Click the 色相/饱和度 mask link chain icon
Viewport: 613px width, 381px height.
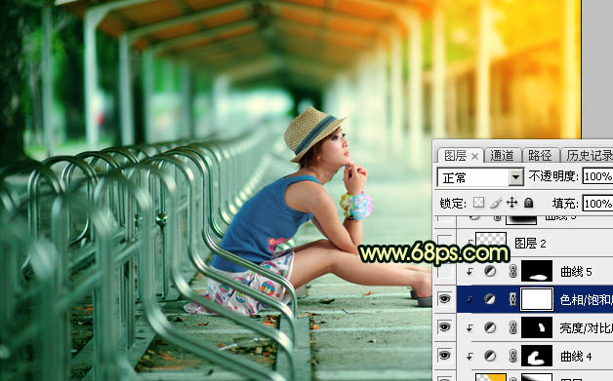512,299
